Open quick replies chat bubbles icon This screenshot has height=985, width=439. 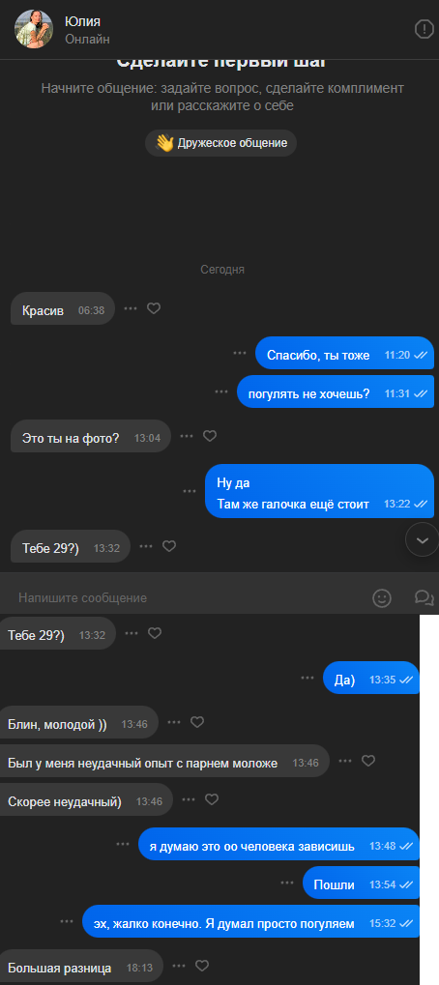424,597
